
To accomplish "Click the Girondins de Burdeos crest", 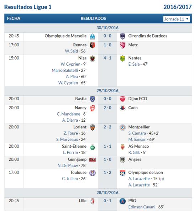I will 122,36.
